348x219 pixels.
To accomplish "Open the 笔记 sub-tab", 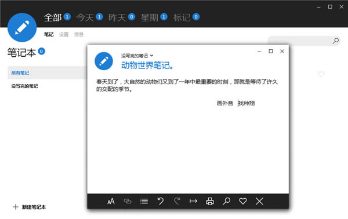I will (x=49, y=35).
